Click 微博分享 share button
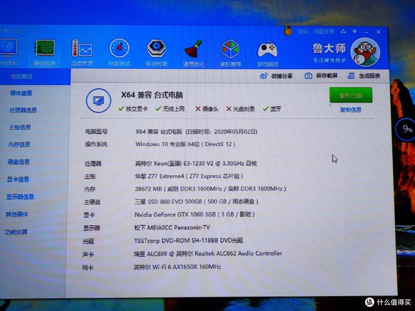 point(276,76)
